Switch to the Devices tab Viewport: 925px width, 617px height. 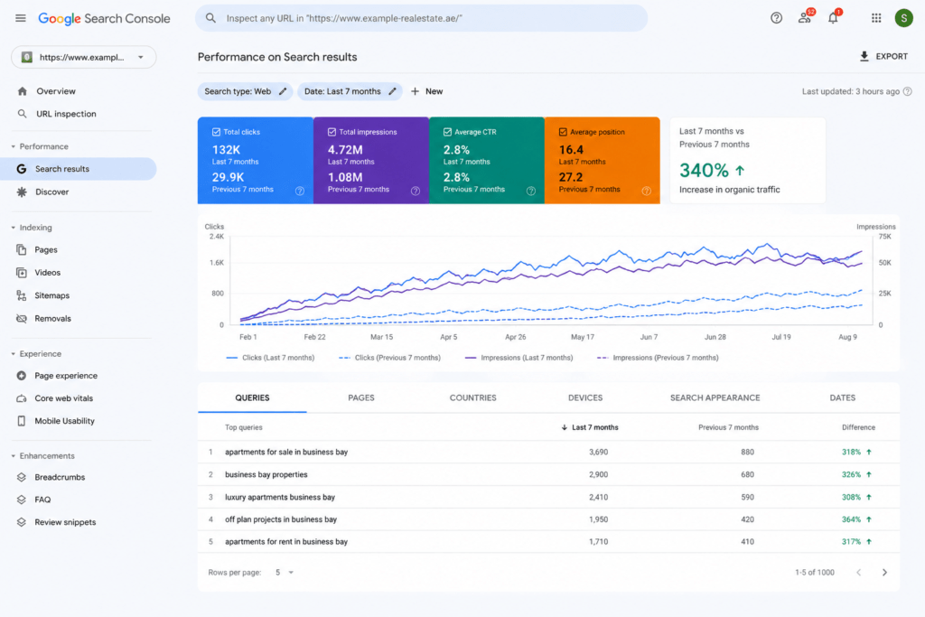point(585,398)
